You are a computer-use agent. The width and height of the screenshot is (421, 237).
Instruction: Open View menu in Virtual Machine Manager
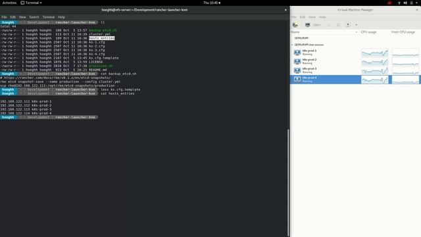click(x=312, y=17)
